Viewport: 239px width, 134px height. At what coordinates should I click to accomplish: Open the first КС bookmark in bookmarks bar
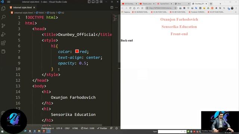point(140,12)
